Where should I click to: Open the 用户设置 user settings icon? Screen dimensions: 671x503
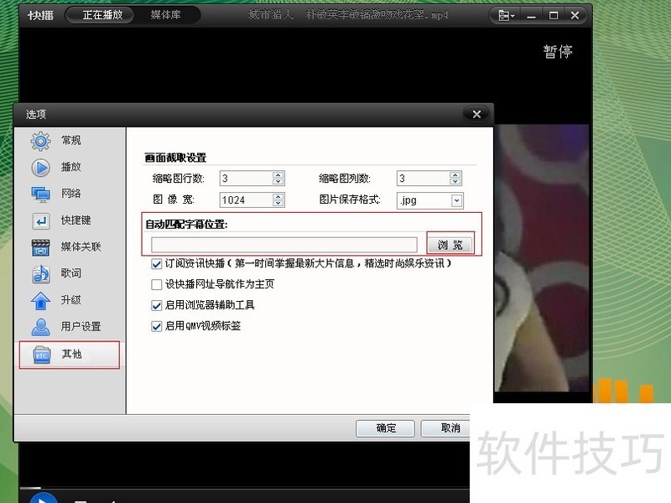tap(39, 328)
